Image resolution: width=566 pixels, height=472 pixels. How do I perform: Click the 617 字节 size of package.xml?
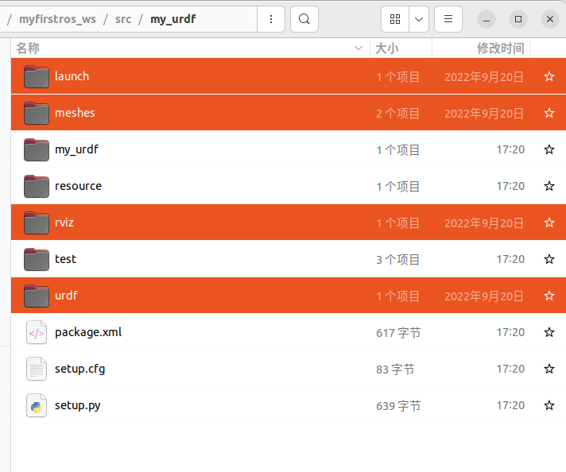point(398,333)
